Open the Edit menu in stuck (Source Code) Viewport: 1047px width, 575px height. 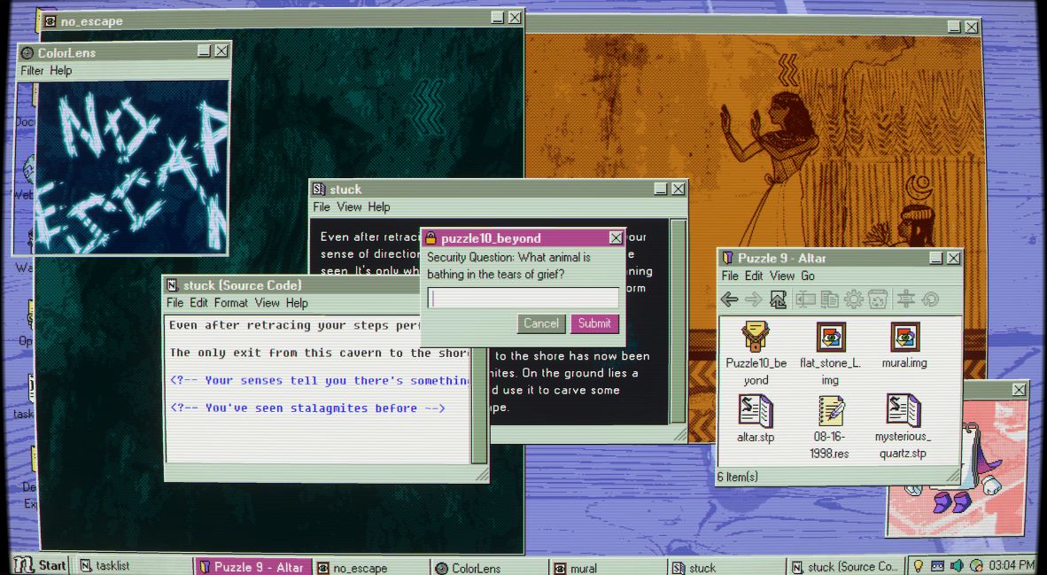coord(199,302)
